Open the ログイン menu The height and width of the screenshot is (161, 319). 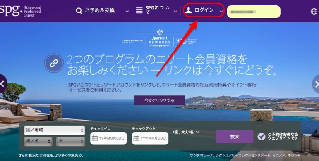[204, 10]
